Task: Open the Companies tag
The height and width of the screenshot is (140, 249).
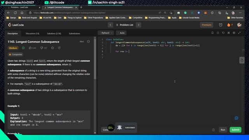Action: 15,54
